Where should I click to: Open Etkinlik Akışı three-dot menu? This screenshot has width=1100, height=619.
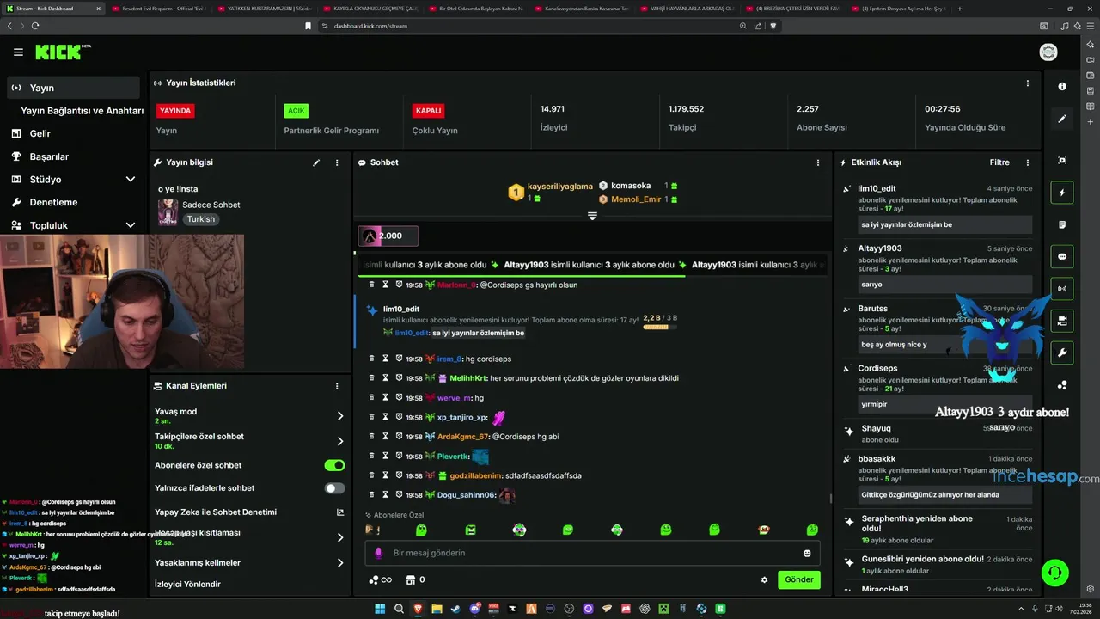pos(1027,162)
